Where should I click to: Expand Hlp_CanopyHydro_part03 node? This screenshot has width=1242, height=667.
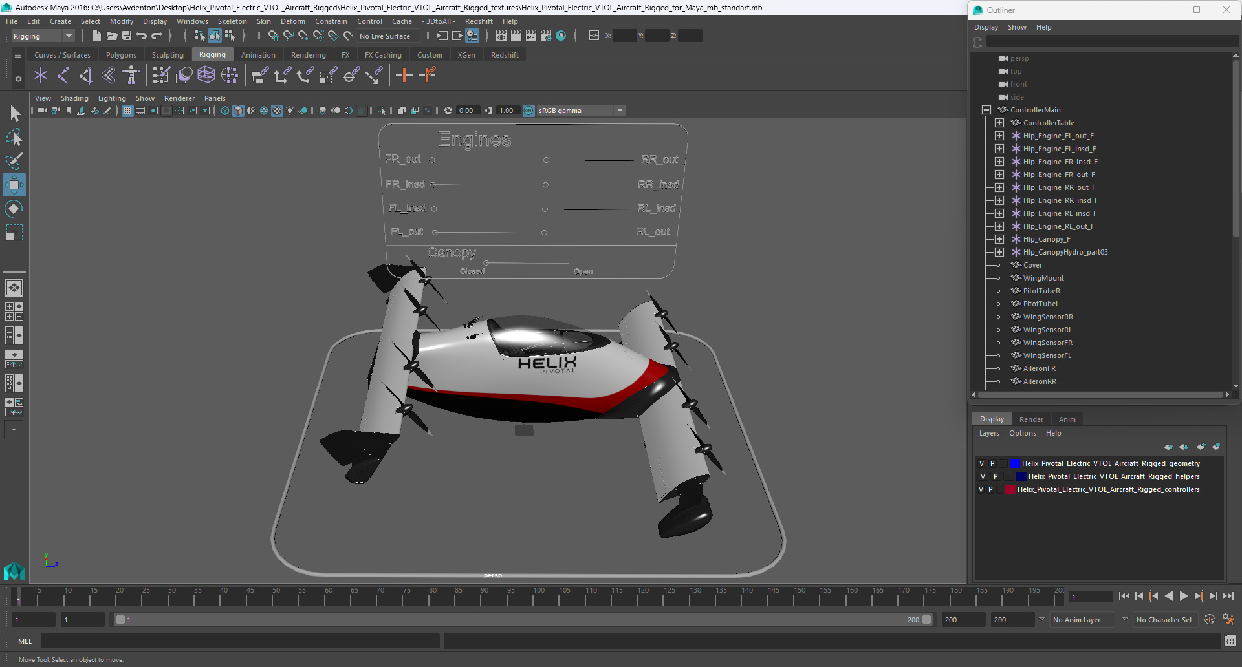pos(999,252)
